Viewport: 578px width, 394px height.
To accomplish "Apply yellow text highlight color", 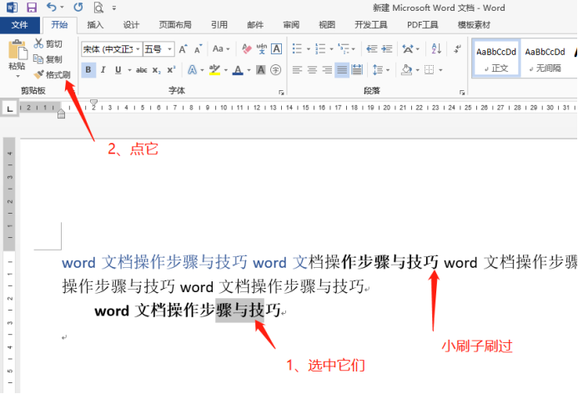I will pos(214,70).
